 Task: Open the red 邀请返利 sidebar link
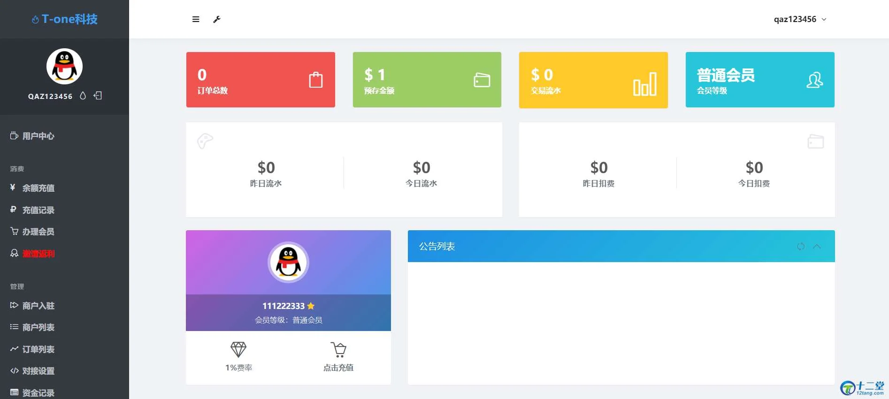(38, 254)
